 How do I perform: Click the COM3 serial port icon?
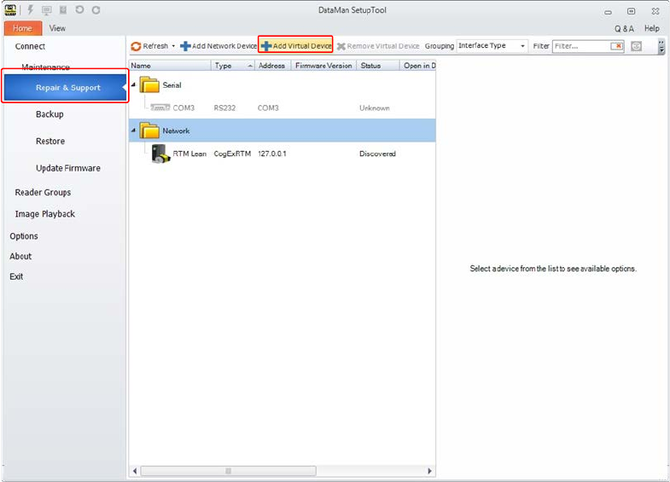[x=160, y=107]
